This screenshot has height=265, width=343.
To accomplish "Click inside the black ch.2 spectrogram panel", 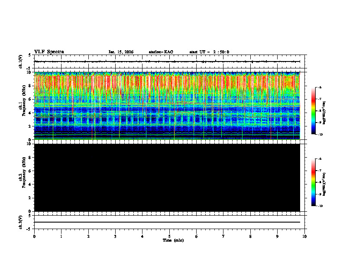I will click(167, 178).
